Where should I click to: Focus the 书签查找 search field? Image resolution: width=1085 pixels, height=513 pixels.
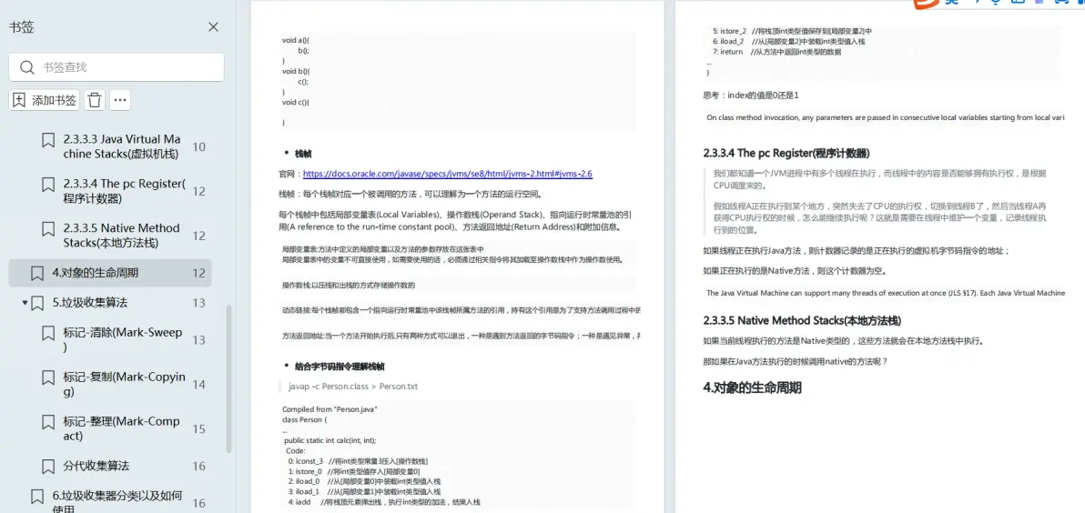click(x=117, y=67)
